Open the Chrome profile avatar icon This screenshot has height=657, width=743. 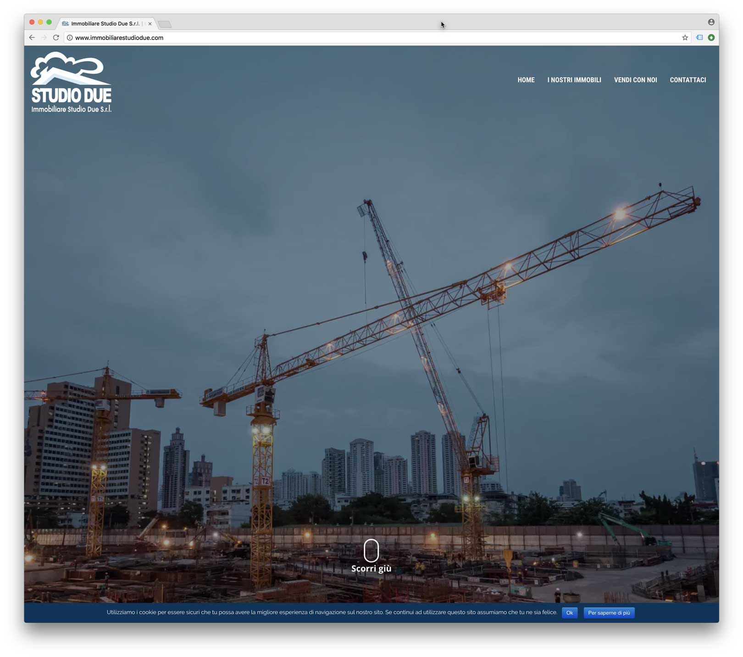click(x=711, y=22)
